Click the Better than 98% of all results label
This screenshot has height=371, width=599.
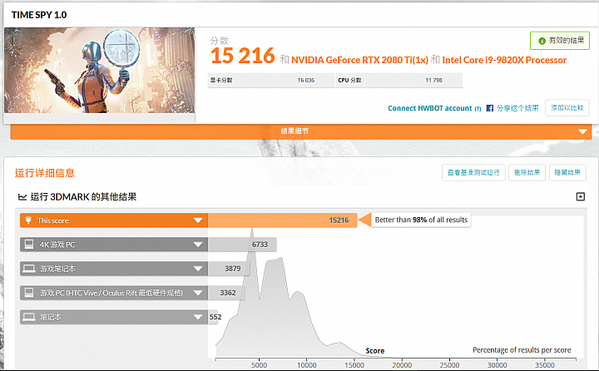(x=421, y=220)
